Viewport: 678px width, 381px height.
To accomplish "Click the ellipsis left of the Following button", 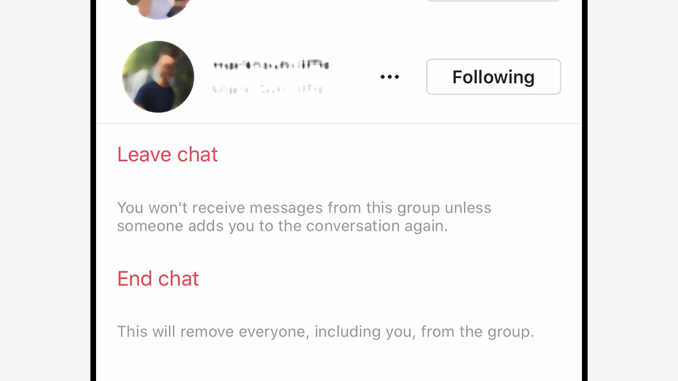I will 389,77.
